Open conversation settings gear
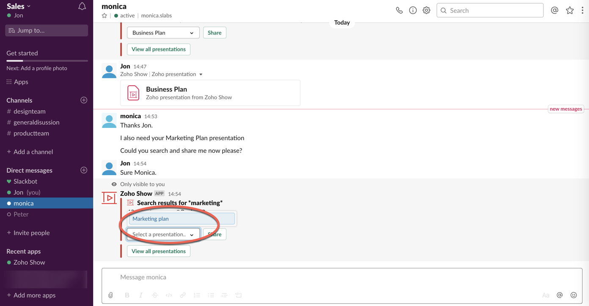 click(426, 11)
